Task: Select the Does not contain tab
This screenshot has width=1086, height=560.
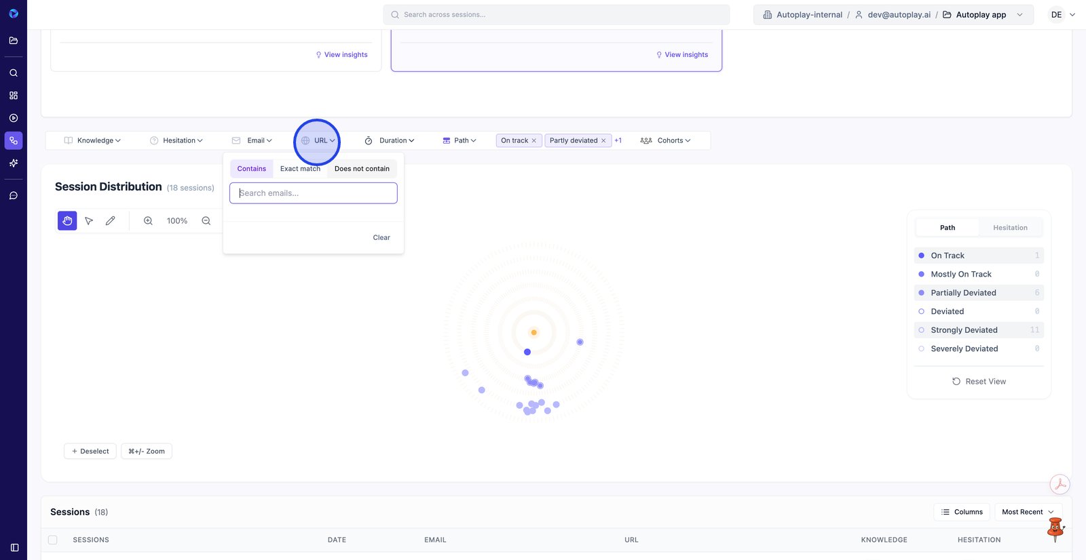Action: pos(362,169)
